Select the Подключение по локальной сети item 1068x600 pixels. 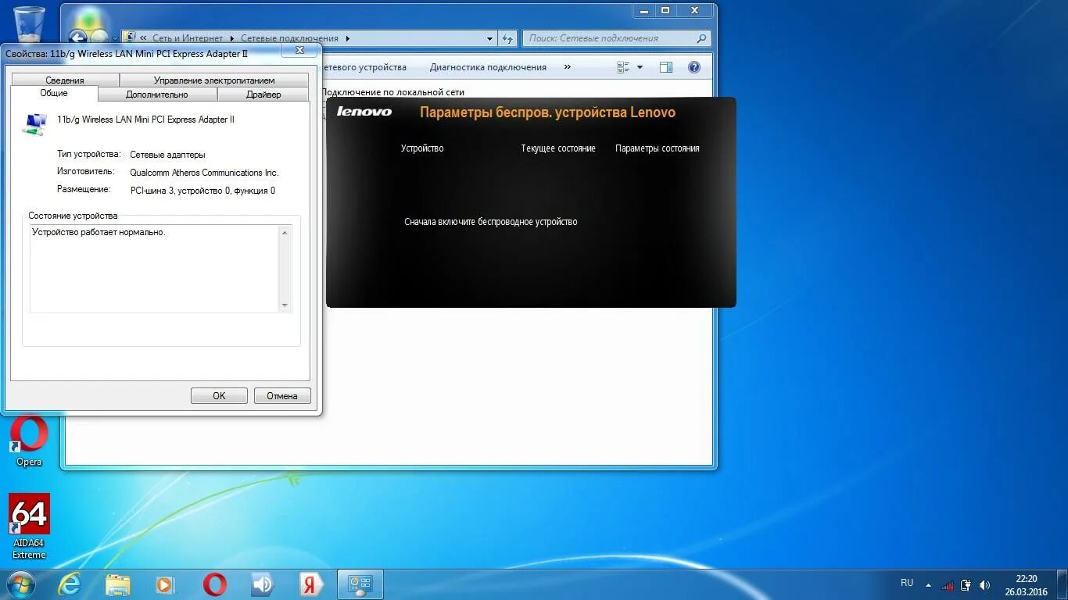click(393, 92)
